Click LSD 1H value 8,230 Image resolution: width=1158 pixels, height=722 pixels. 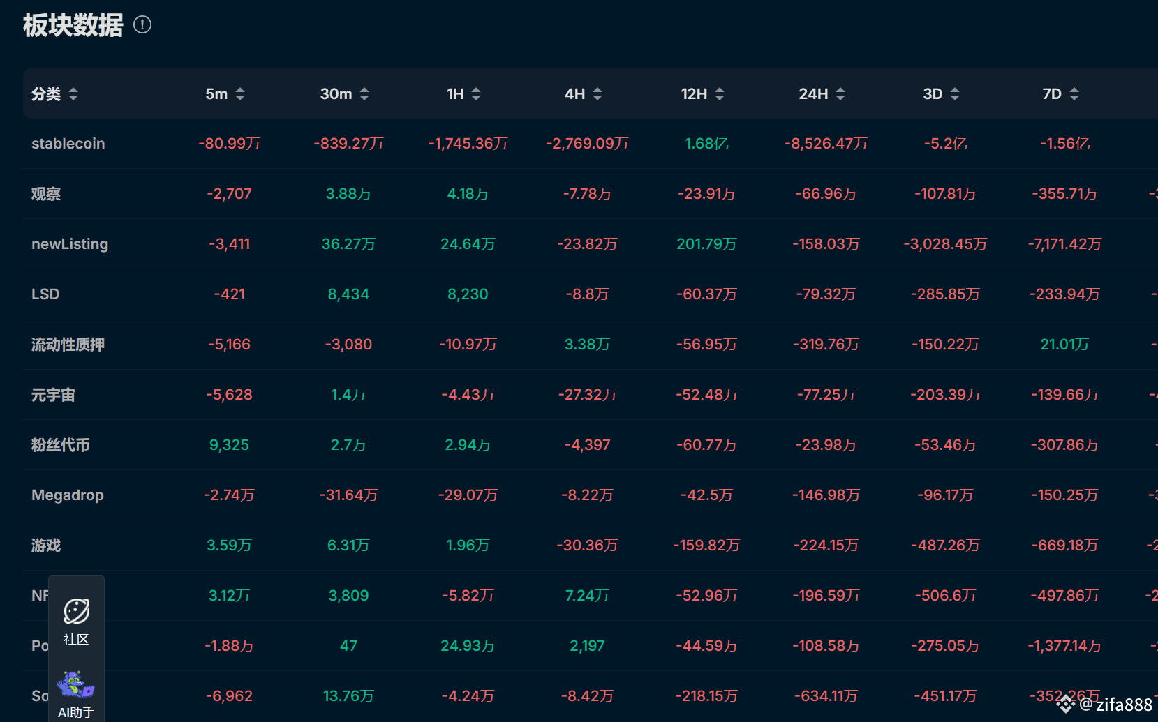[468, 294]
